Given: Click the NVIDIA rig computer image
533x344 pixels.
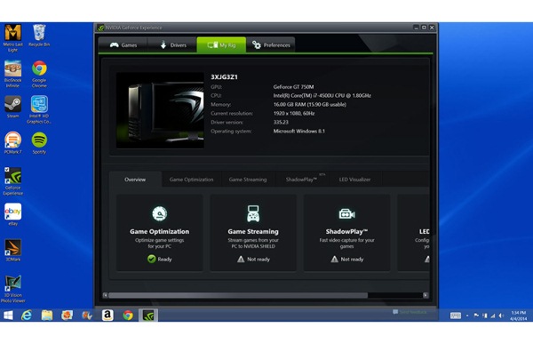Looking at the screenshot, I should [x=160, y=110].
